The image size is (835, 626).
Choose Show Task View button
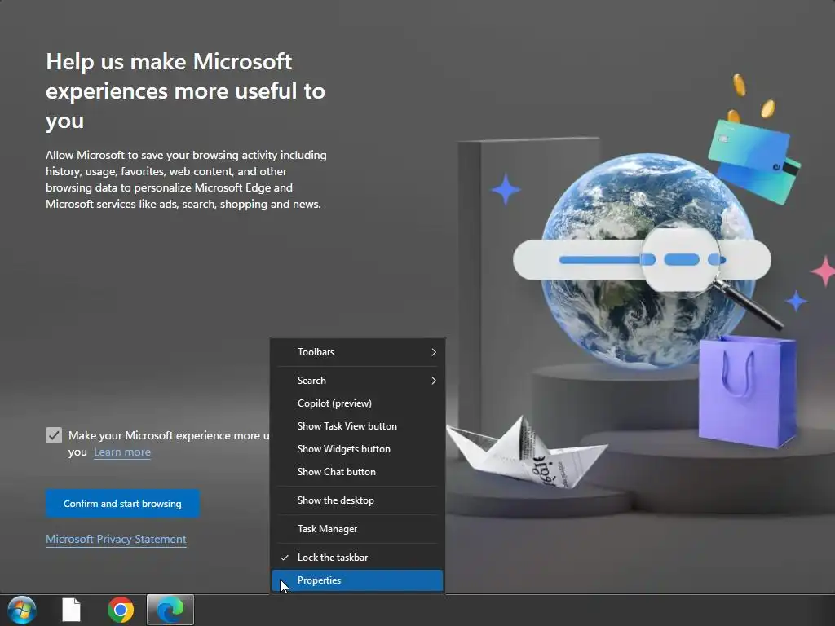click(x=357, y=426)
